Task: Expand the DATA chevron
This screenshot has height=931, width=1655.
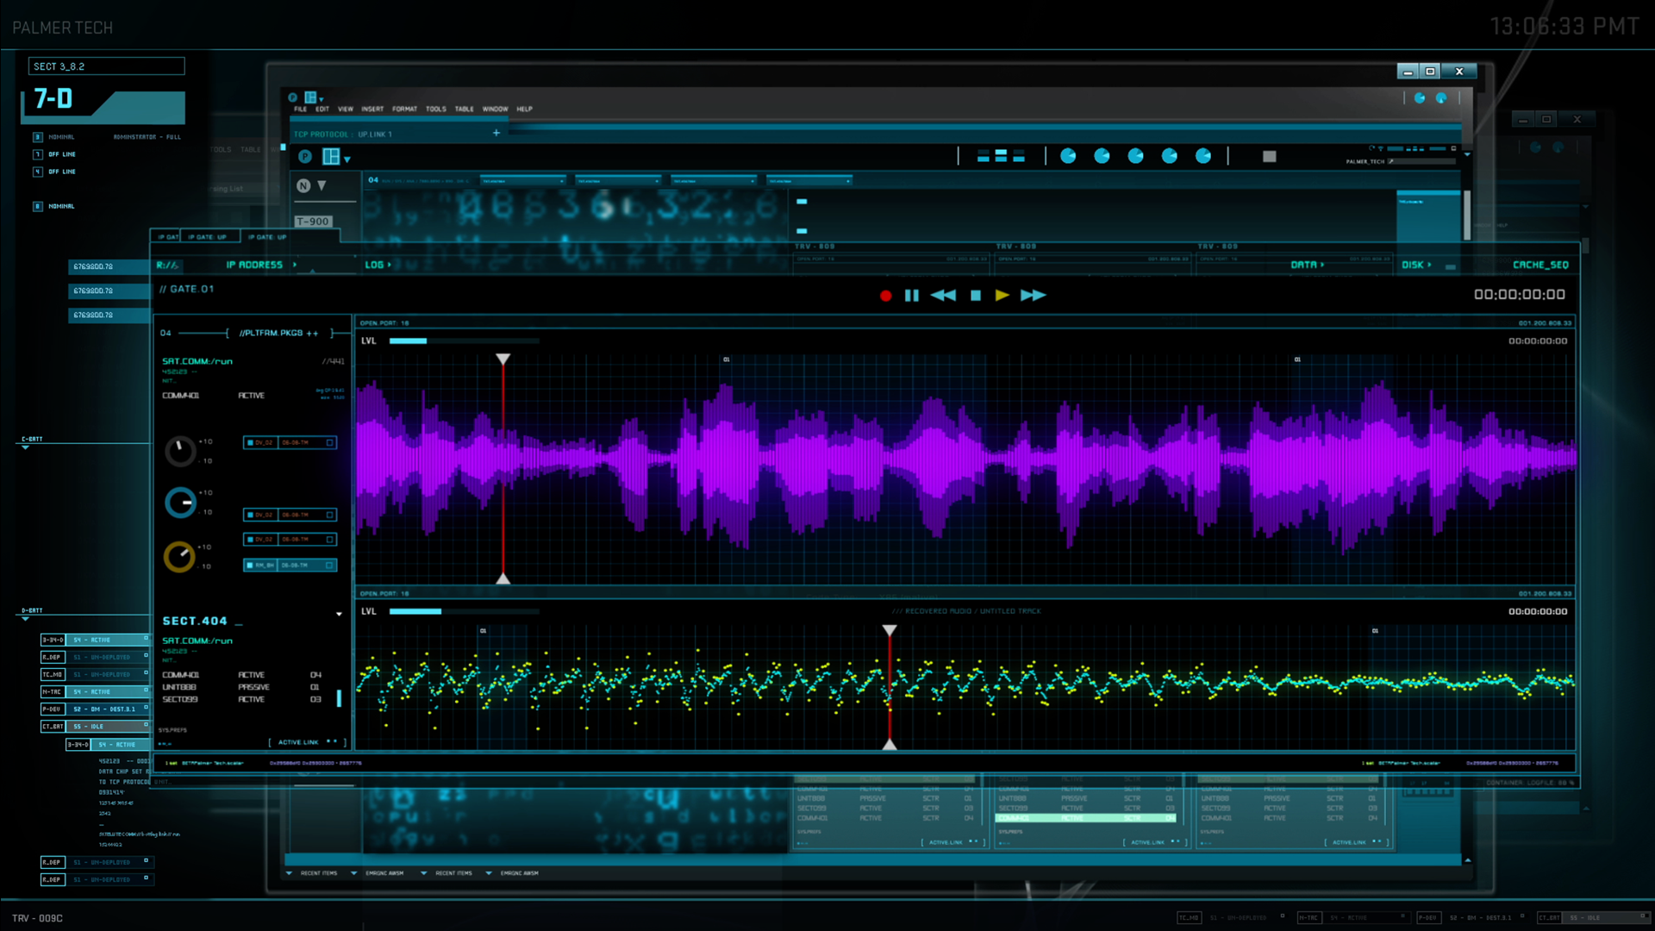Action: tap(1322, 265)
